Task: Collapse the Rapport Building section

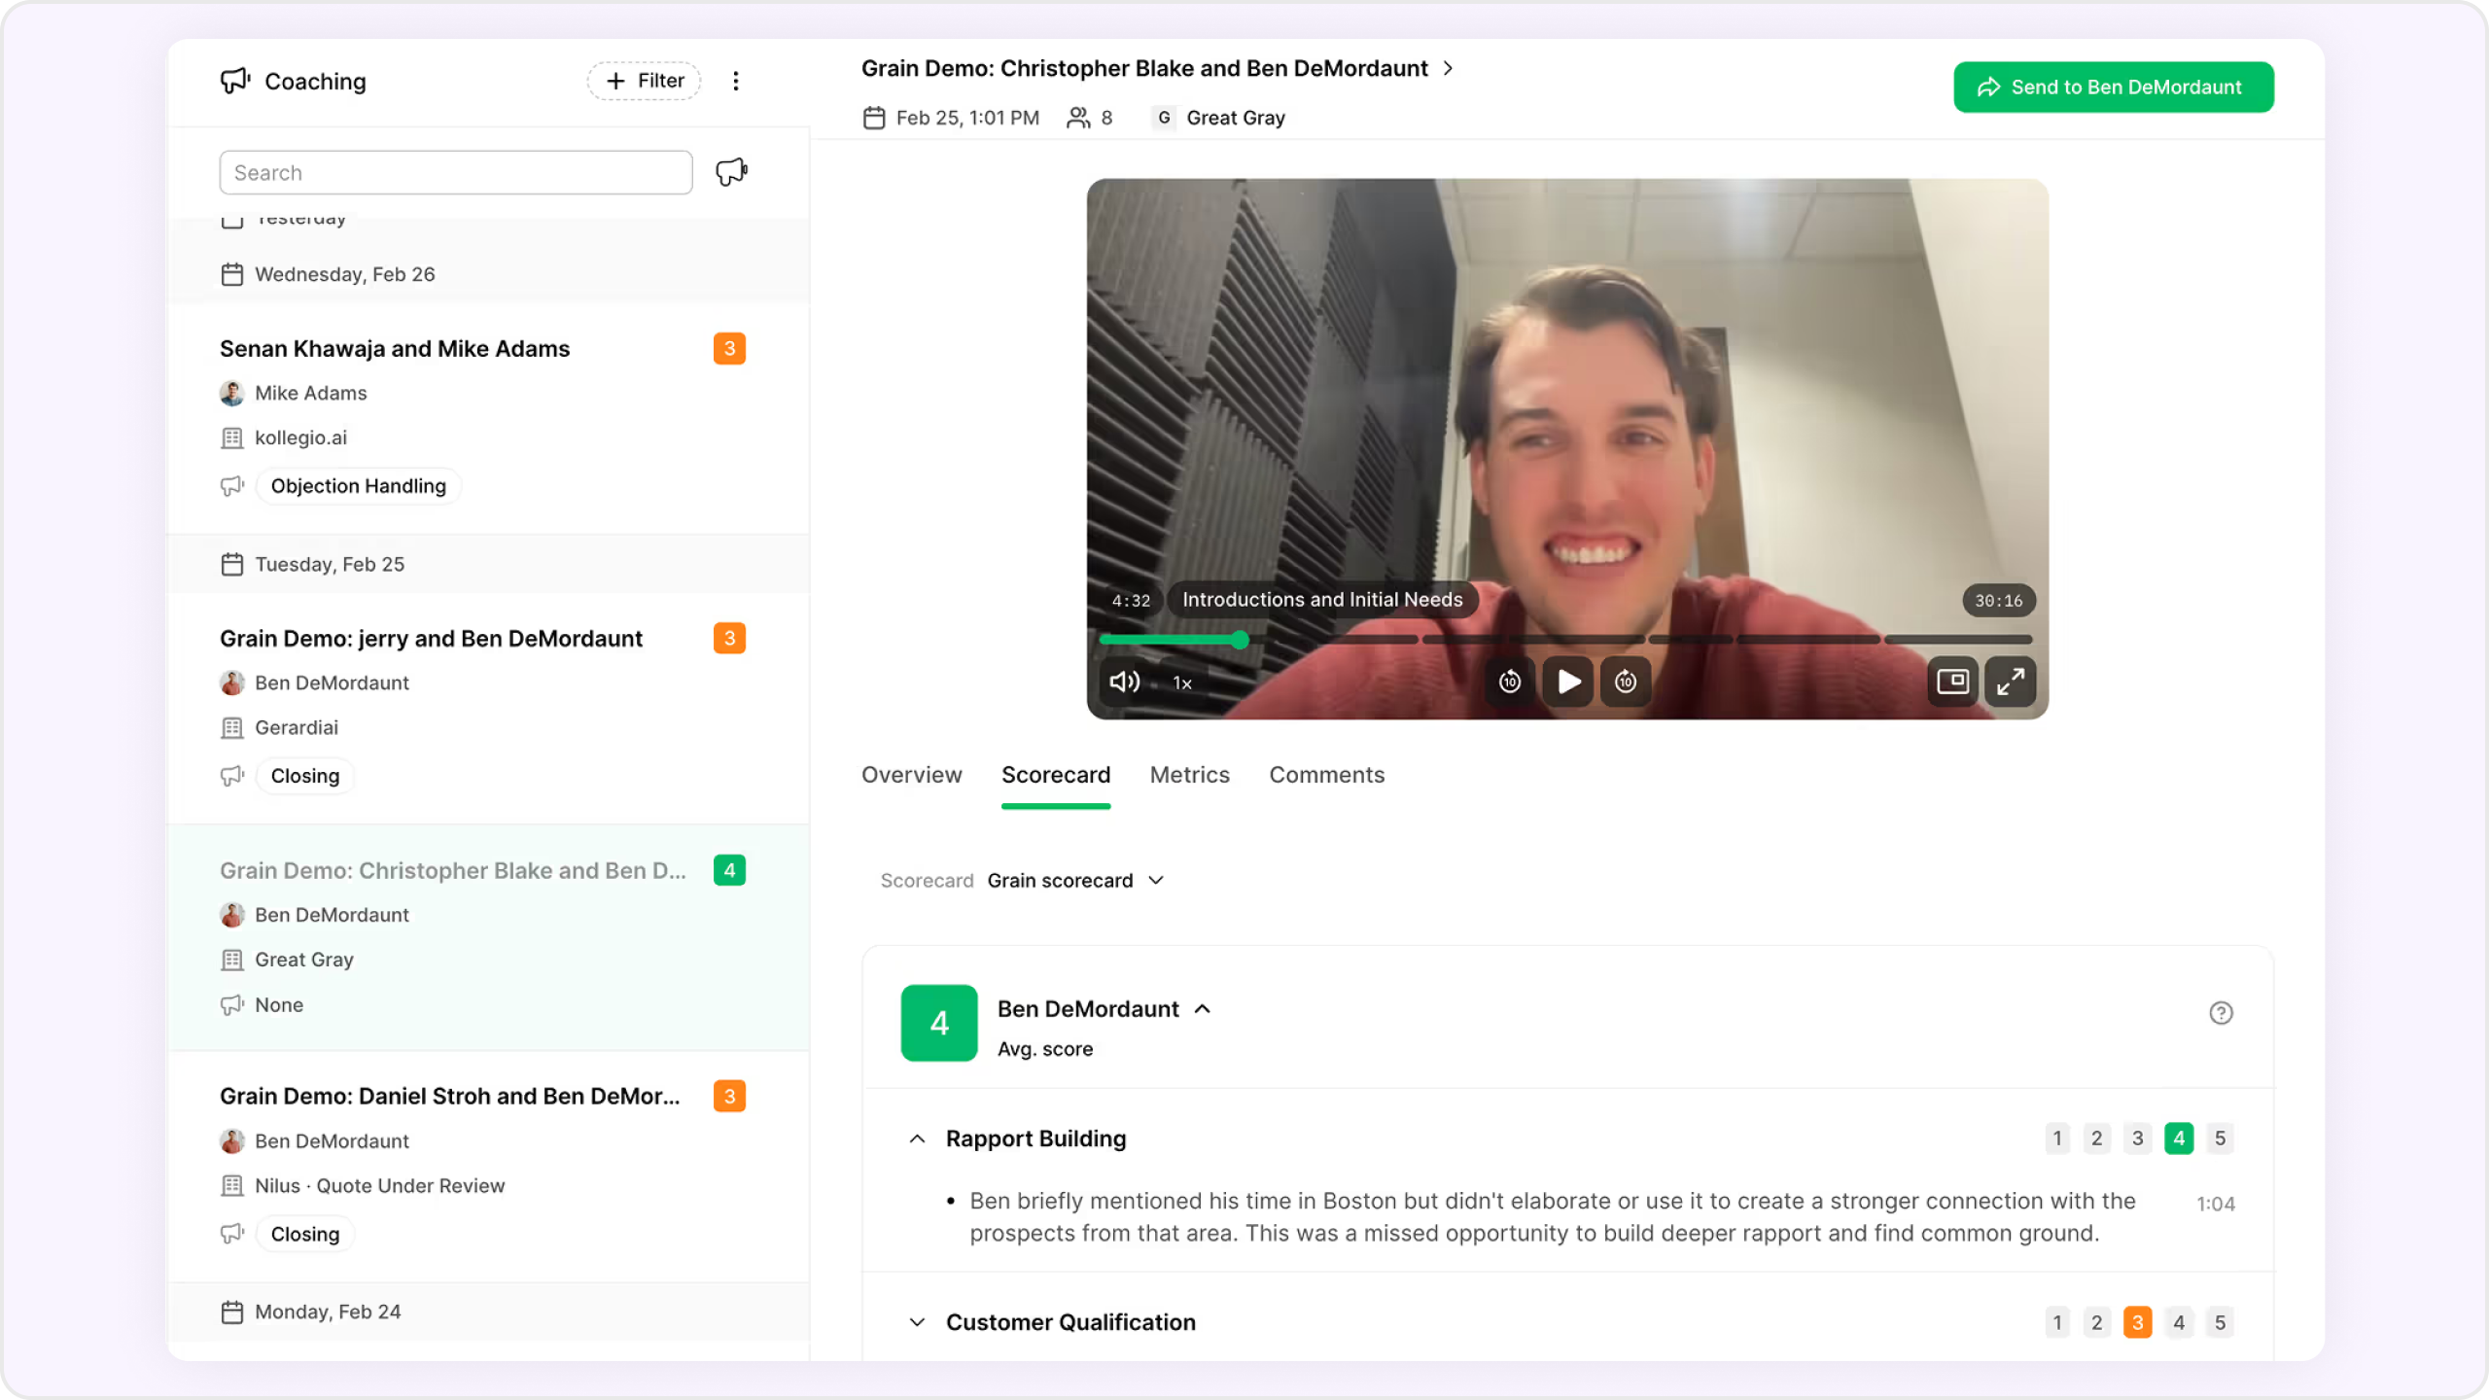Action: (x=917, y=1138)
